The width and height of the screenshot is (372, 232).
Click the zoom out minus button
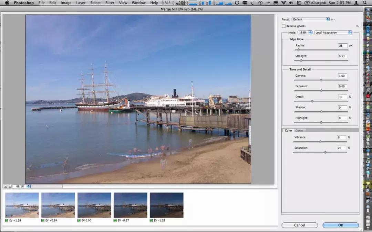pyautogui.click(x=6, y=186)
